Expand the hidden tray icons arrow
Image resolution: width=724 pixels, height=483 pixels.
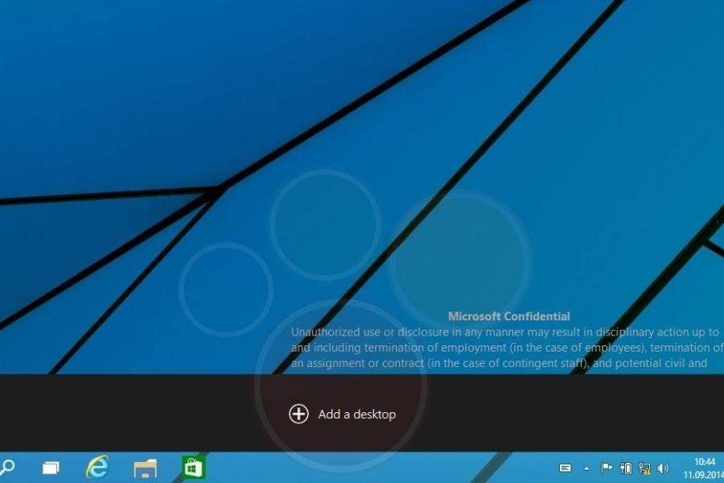pyautogui.click(x=586, y=468)
